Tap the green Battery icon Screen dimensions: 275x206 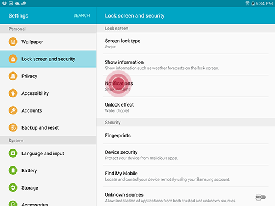[x=13, y=170]
